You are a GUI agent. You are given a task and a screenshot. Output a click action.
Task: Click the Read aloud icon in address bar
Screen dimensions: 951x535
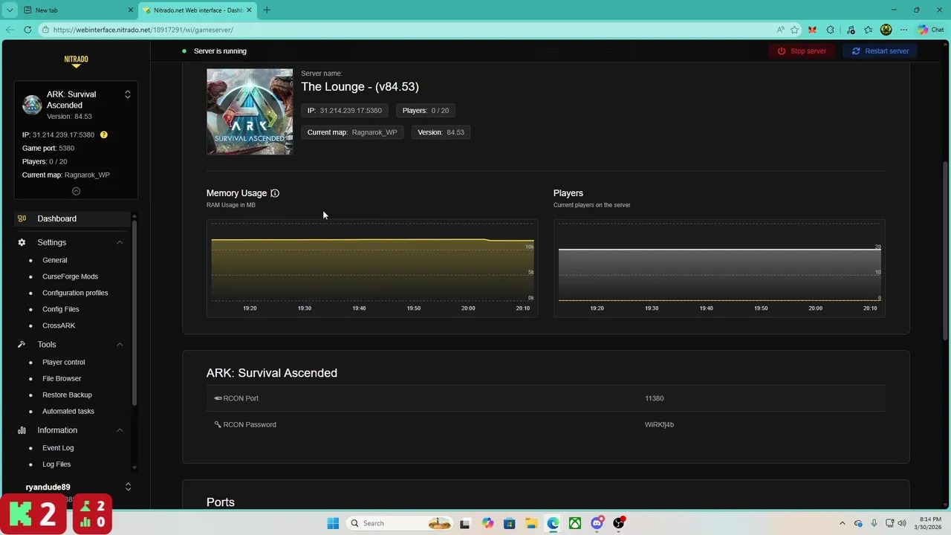[780, 30]
